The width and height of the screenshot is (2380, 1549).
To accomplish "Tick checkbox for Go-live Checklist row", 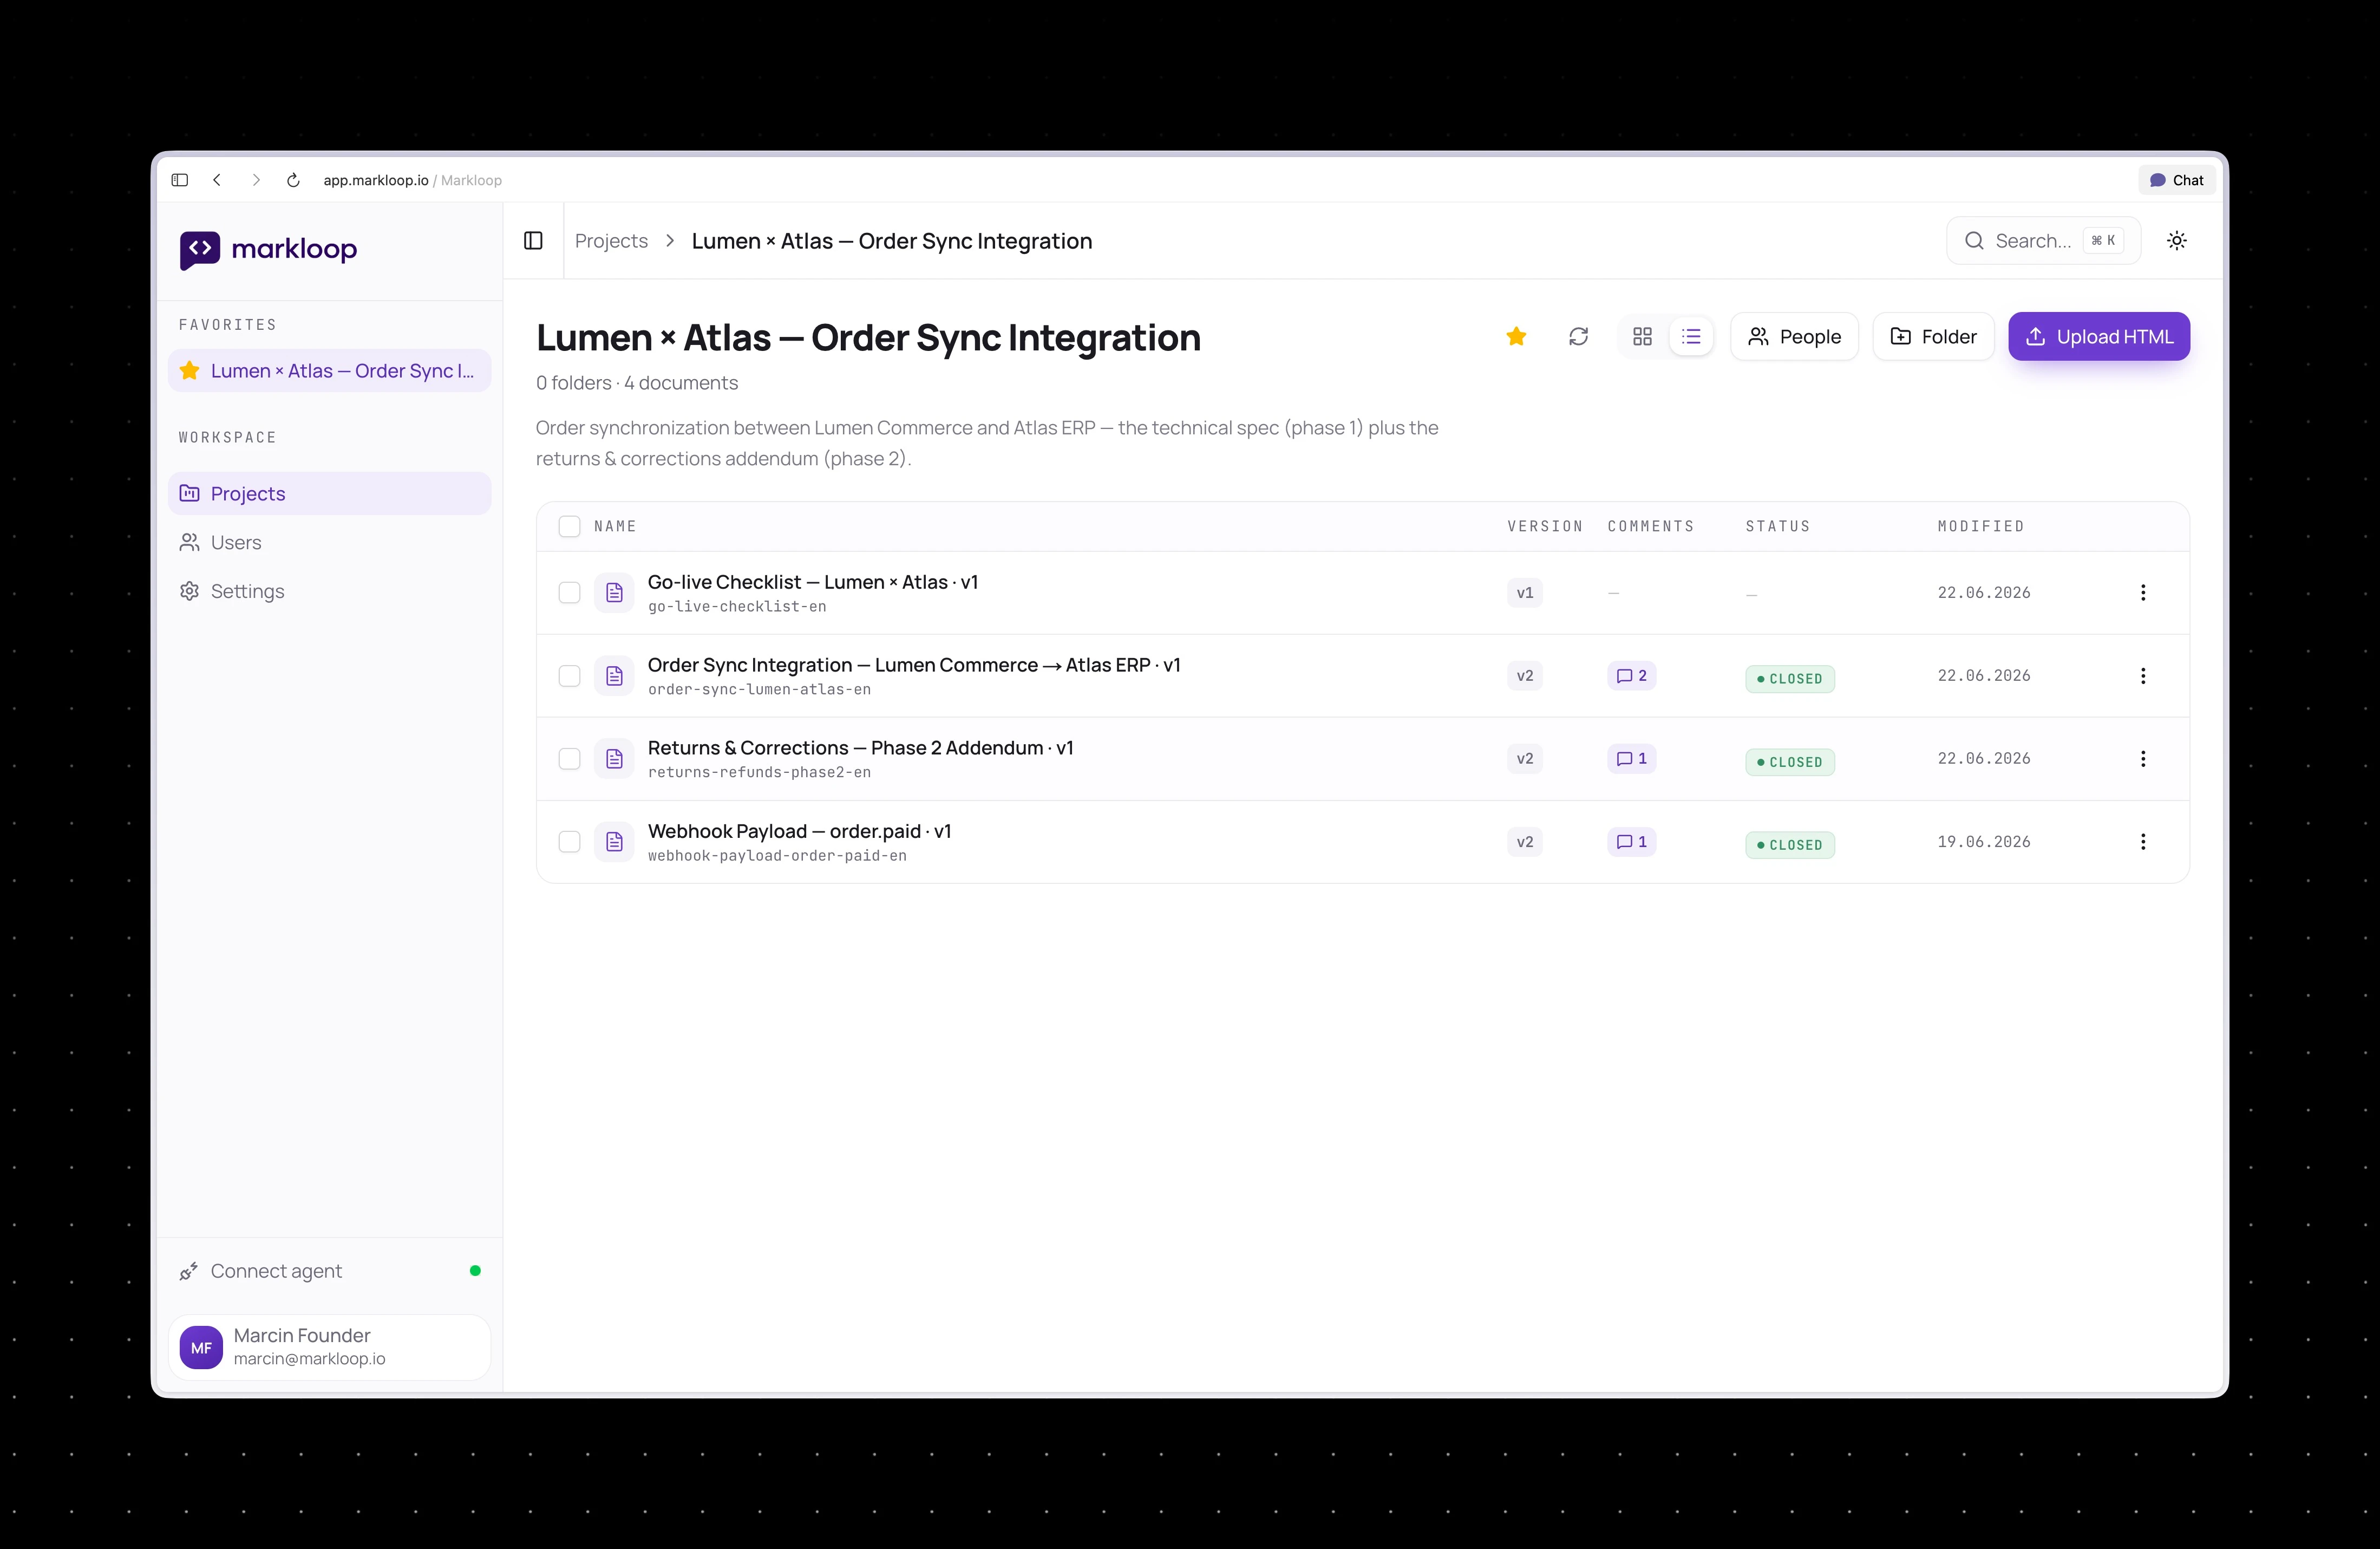I will pos(569,593).
